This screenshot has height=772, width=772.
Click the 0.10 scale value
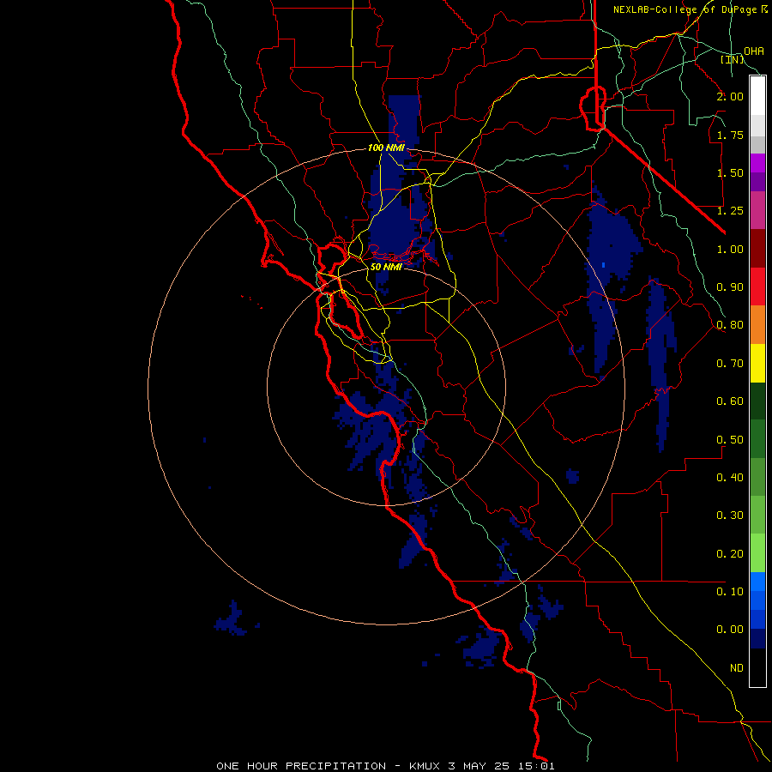730,592
